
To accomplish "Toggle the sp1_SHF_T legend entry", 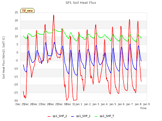I will 104,116.
